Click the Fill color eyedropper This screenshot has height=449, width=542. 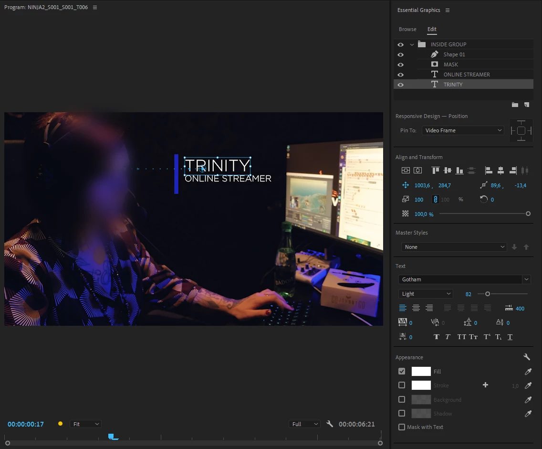(x=528, y=372)
